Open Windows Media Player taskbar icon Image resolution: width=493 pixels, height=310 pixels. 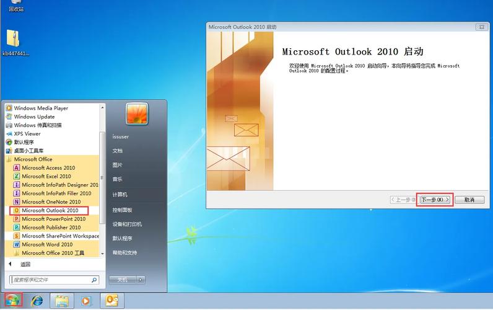coord(85,301)
